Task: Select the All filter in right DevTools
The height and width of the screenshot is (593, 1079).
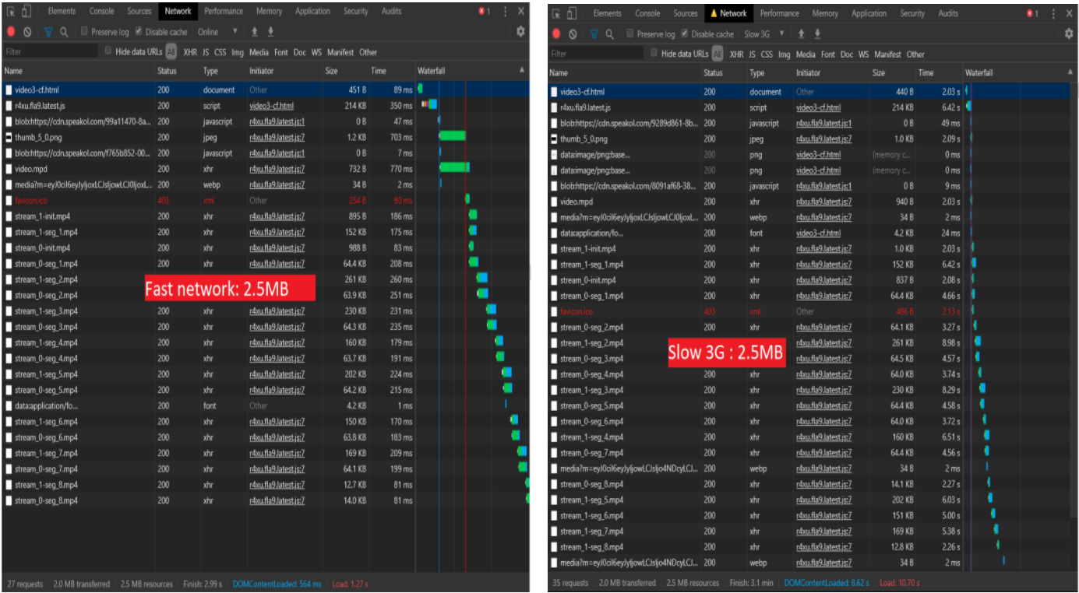Action: pos(717,54)
